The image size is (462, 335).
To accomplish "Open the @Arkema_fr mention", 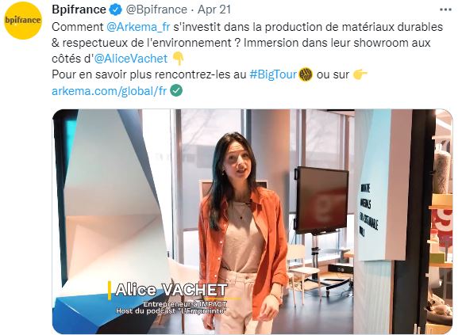I will (138, 27).
